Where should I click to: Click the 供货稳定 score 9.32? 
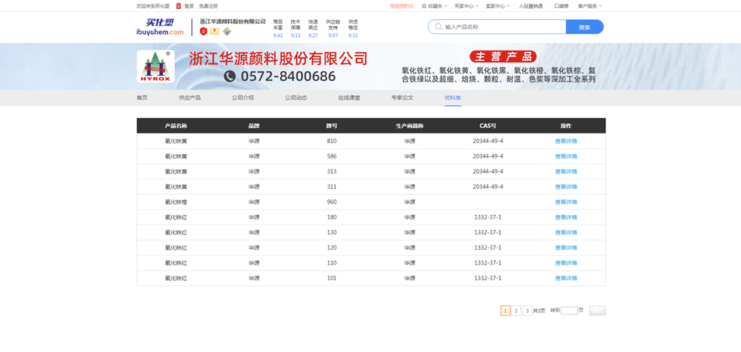point(353,36)
